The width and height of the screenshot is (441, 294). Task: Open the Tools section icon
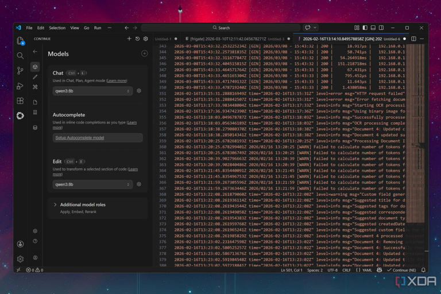[35, 87]
